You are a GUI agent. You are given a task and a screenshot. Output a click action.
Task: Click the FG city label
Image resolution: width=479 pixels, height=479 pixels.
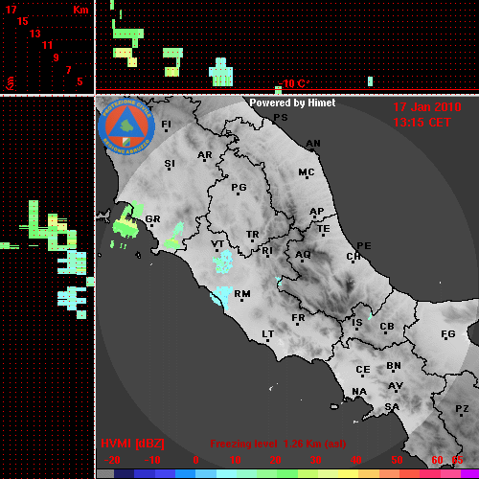448,334
